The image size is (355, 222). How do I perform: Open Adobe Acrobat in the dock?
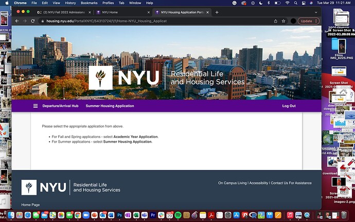(x=211, y=215)
